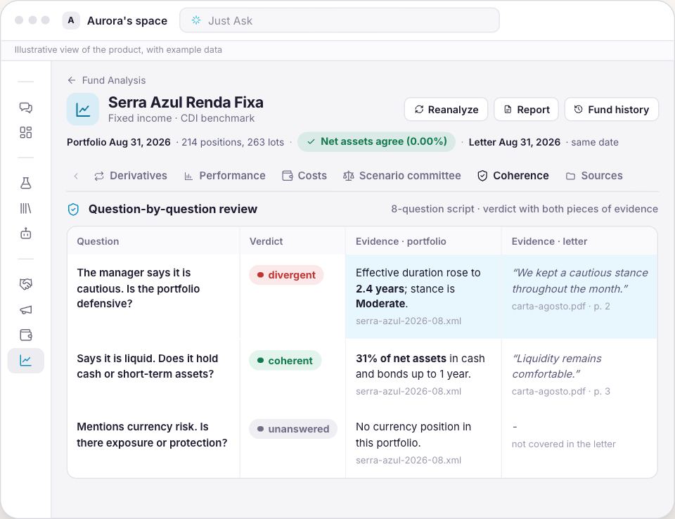Select the 'Is the portfolio defensive?' question
The height and width of the screenshot is (519, 675).
(x=139, y=288)
